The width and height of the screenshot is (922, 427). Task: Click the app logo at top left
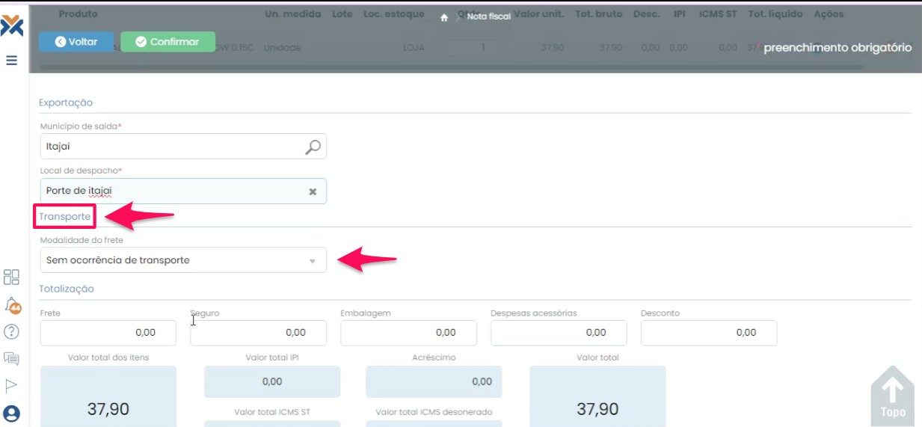[12, 27]
